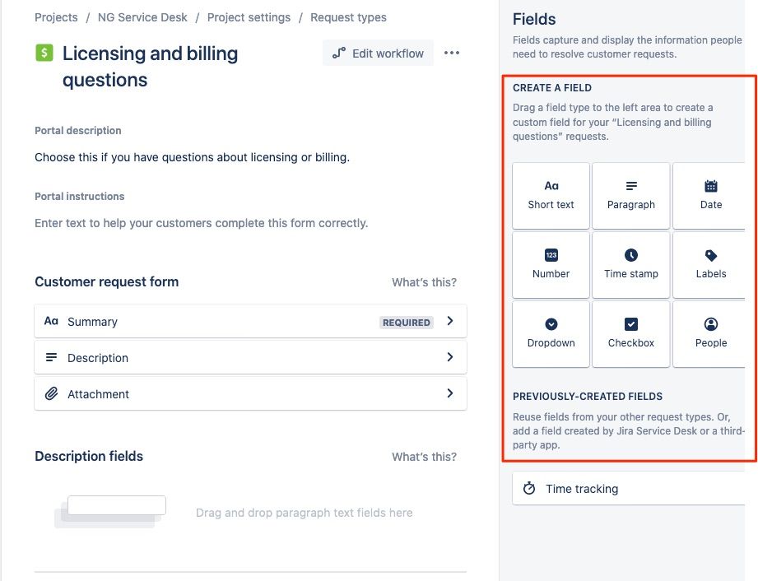Select the Dropdown field type tile

tap(551, 333)
